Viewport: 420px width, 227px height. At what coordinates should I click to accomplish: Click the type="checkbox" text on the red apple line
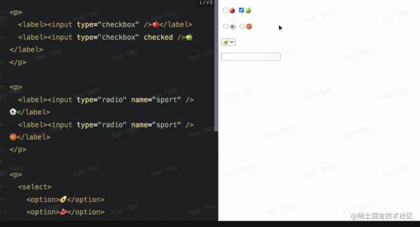tap(108, 25)
